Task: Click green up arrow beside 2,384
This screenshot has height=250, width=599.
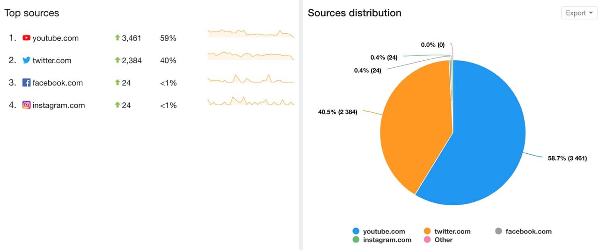Action: (117, 60)
